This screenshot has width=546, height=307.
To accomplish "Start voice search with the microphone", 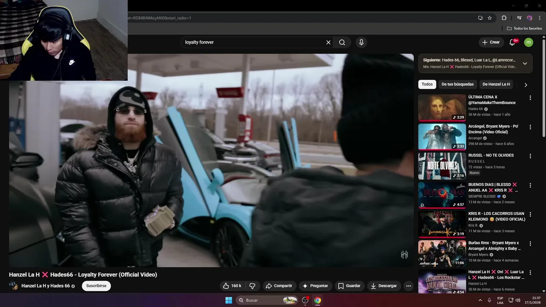I will (x=361, y=42).
